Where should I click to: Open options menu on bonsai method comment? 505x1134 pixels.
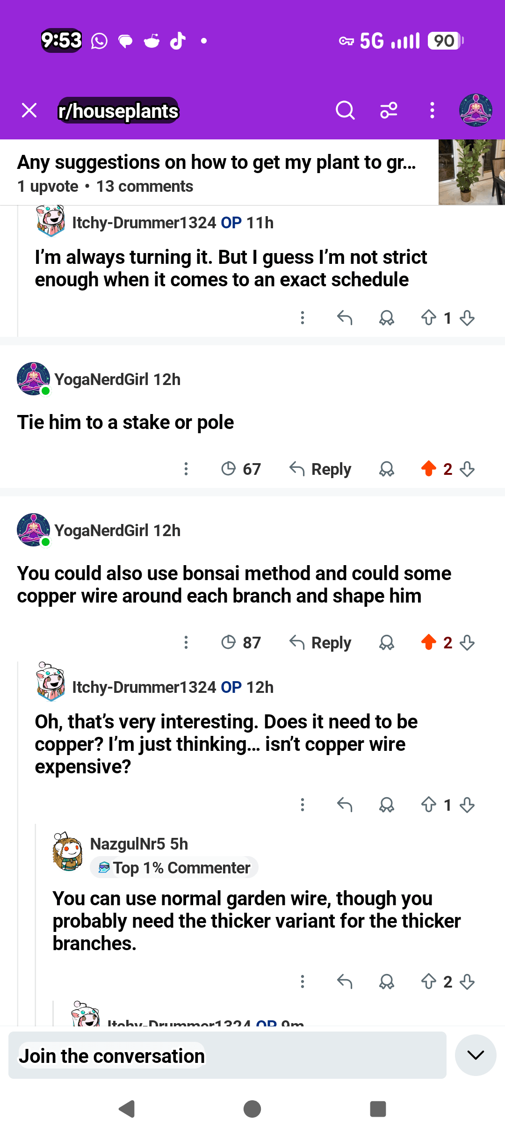click(186, 642)
